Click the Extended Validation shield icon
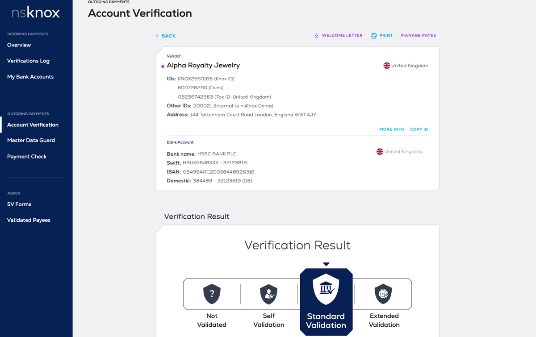The image size is (536, 337). 383,294
